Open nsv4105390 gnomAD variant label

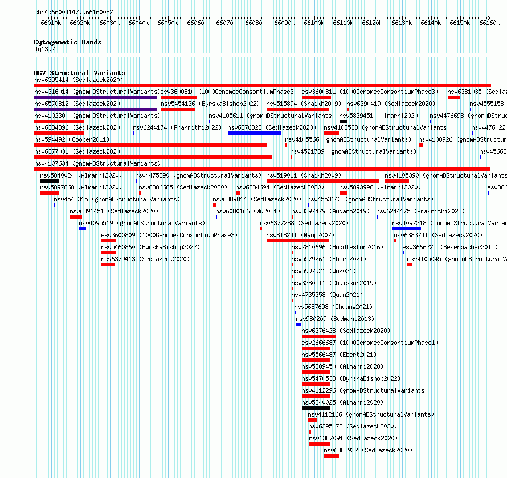pos(446,175)
